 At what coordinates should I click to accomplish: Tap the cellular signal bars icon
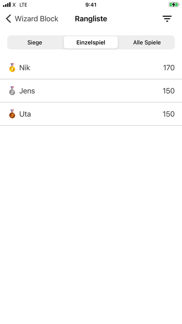coord(7,5)
